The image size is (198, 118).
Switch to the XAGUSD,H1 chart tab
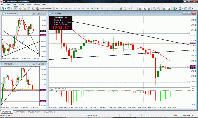coord(48,112)
